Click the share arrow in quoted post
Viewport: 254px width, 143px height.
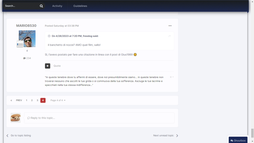(169, 36)
